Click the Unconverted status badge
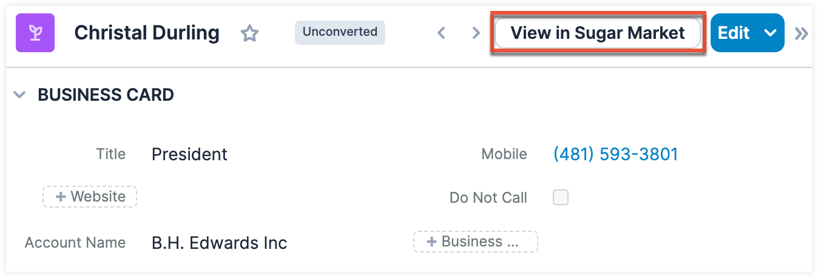The image size is (818, 278). coord(340,32)
